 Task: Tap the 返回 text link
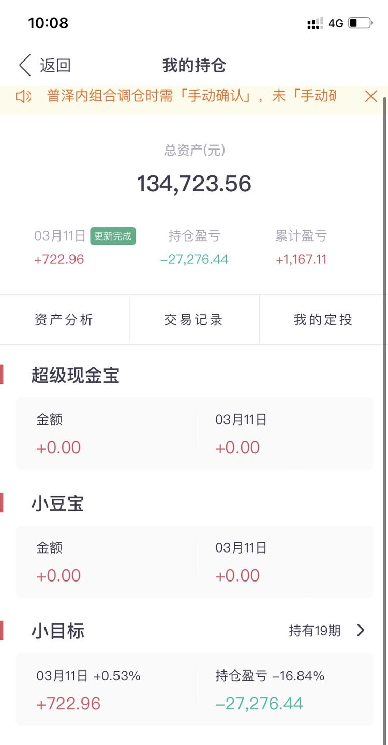click(55, 66)
